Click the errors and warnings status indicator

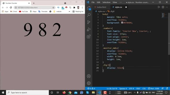click(x=91, y=88)
